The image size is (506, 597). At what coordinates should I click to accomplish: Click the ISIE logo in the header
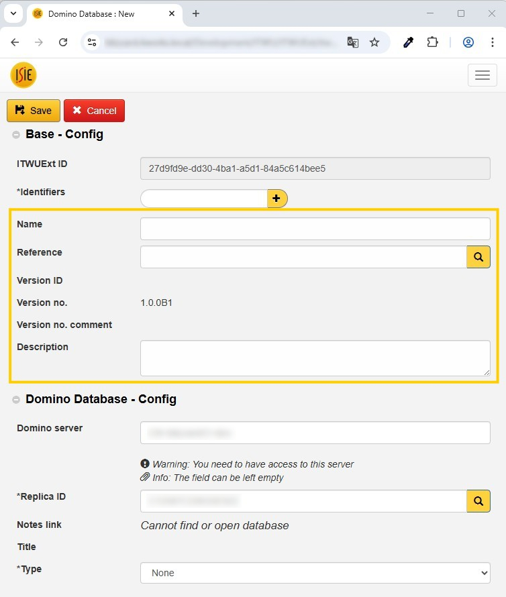click(x=23, y=75)
